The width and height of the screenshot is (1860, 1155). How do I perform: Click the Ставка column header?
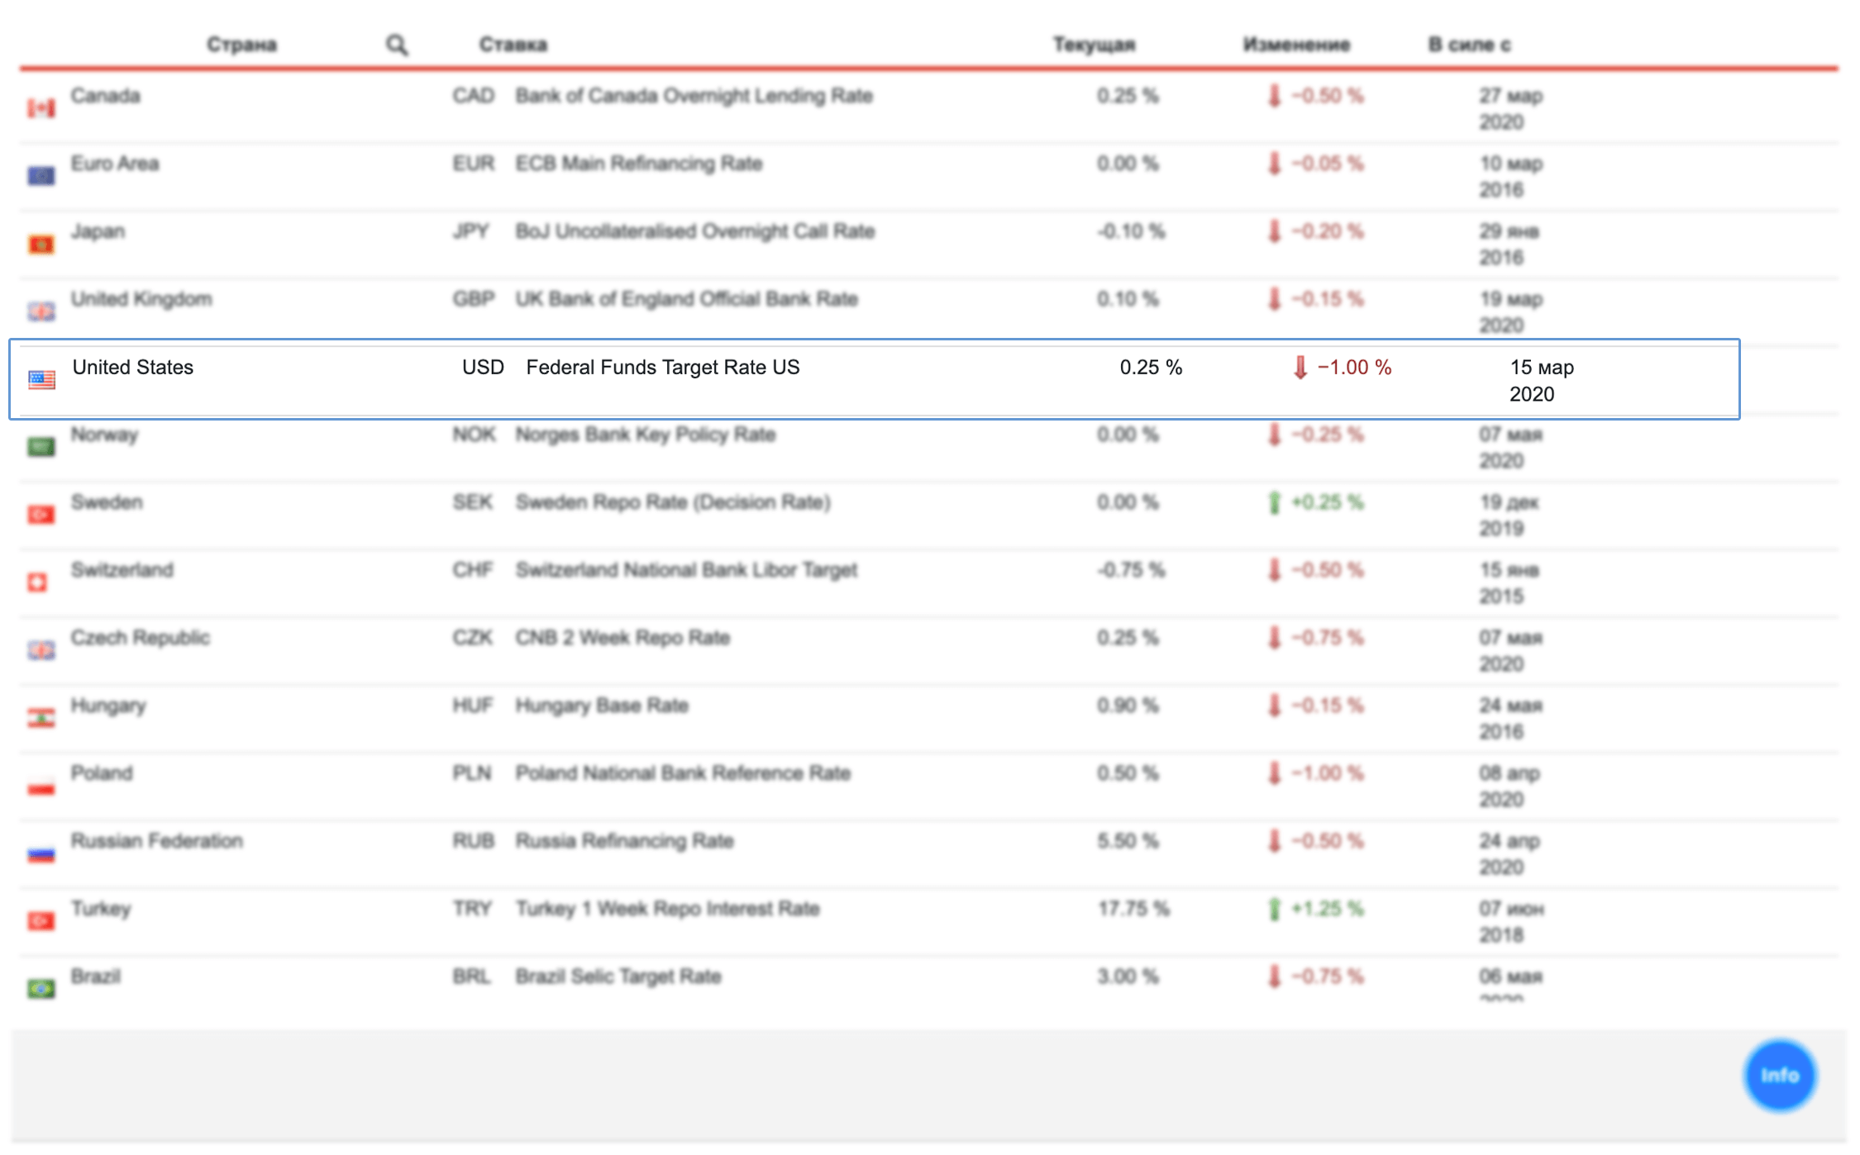click(x=513, y=45)
